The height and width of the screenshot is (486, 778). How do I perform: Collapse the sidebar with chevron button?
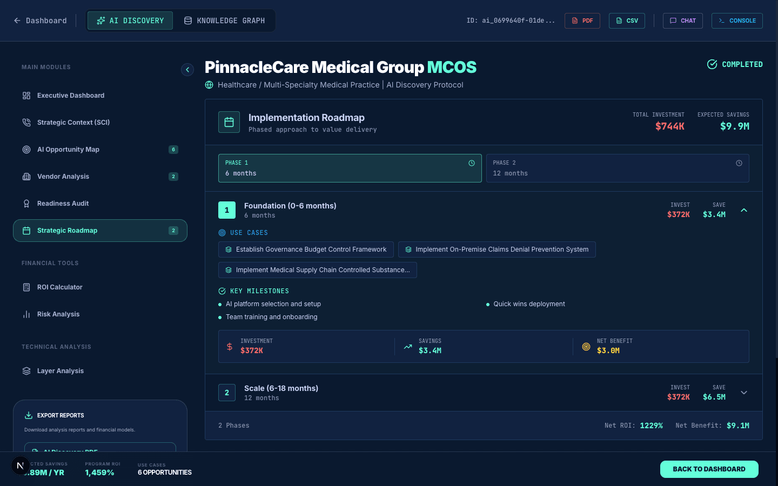coord(187,70)
